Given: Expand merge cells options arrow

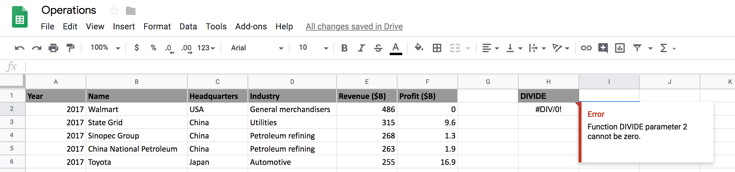Looking at the screenshot, I should (468, 48).
